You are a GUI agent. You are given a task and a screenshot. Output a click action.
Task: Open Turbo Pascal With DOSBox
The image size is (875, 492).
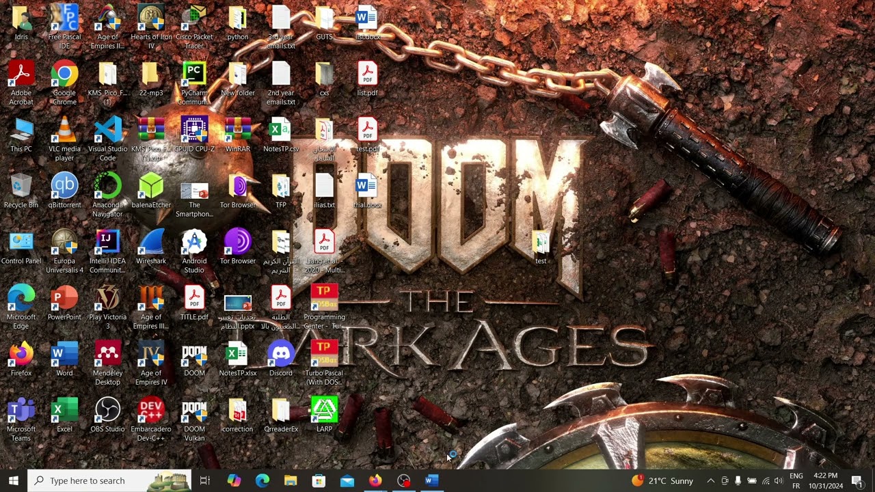click(324, 363)
